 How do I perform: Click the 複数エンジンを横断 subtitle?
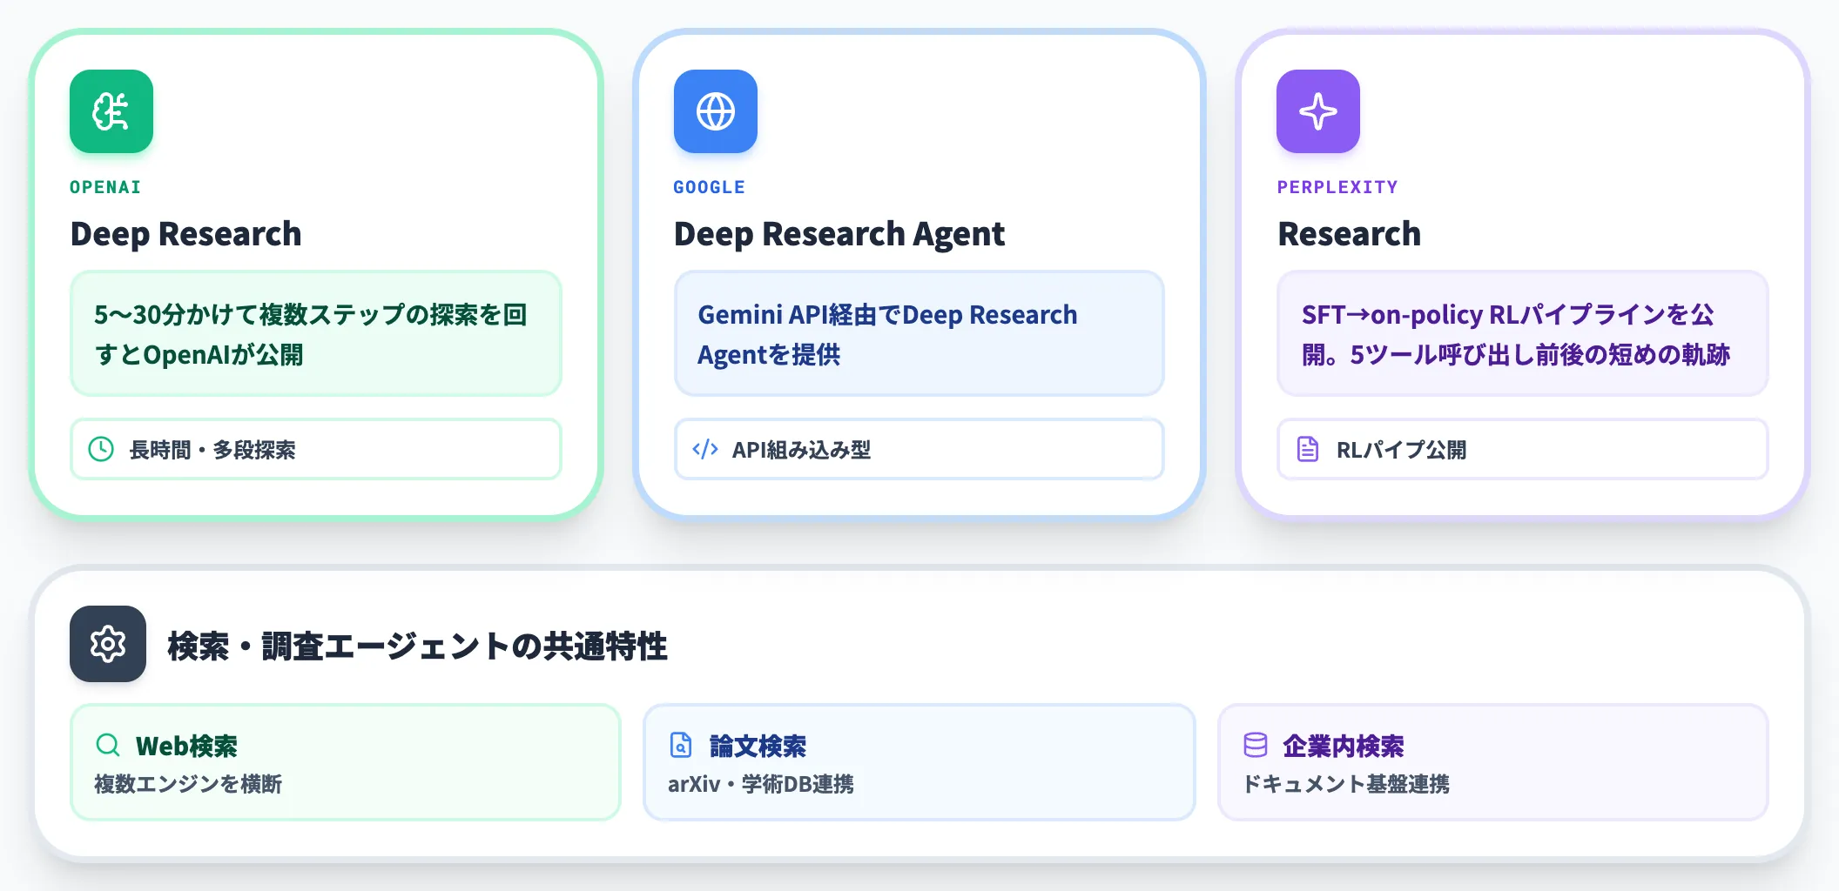click(x=188, y=784)
